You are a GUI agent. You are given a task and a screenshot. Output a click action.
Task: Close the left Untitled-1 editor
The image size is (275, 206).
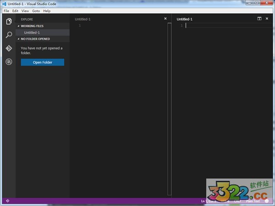tap(165, 19)
